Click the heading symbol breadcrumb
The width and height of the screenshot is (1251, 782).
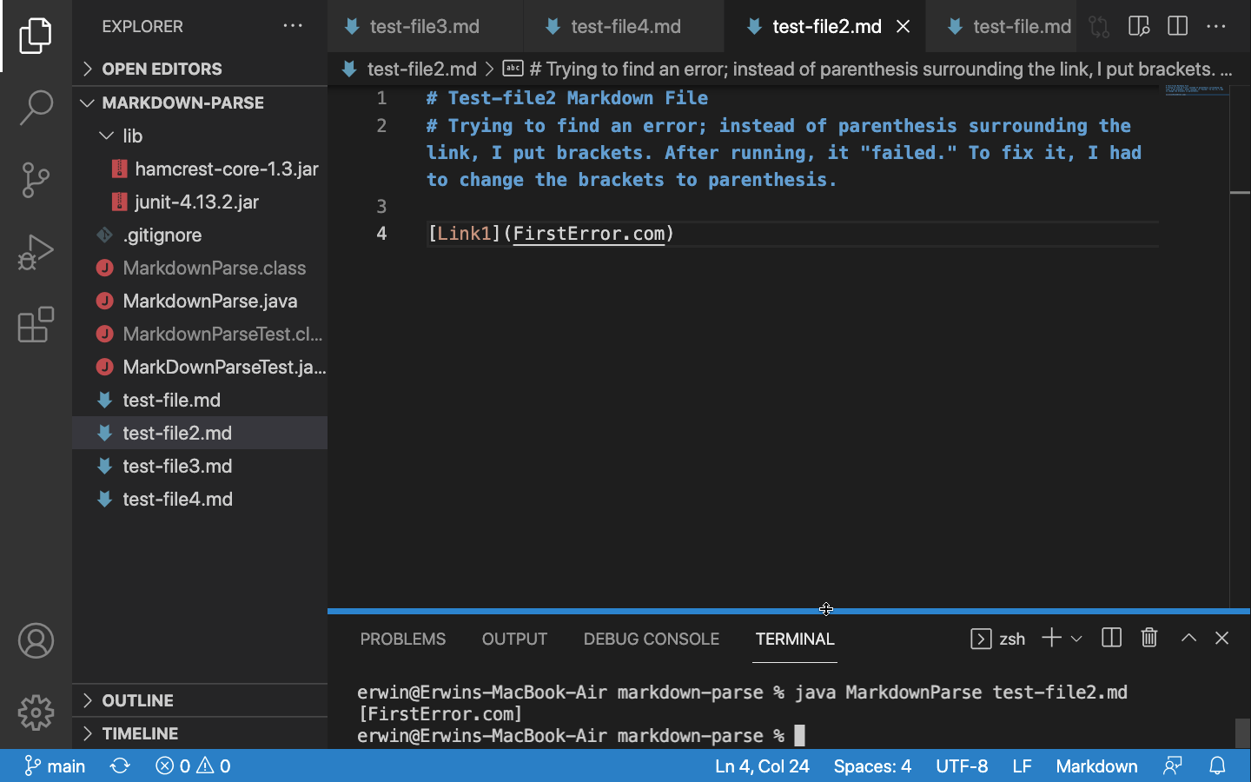[x=868, y=69]
